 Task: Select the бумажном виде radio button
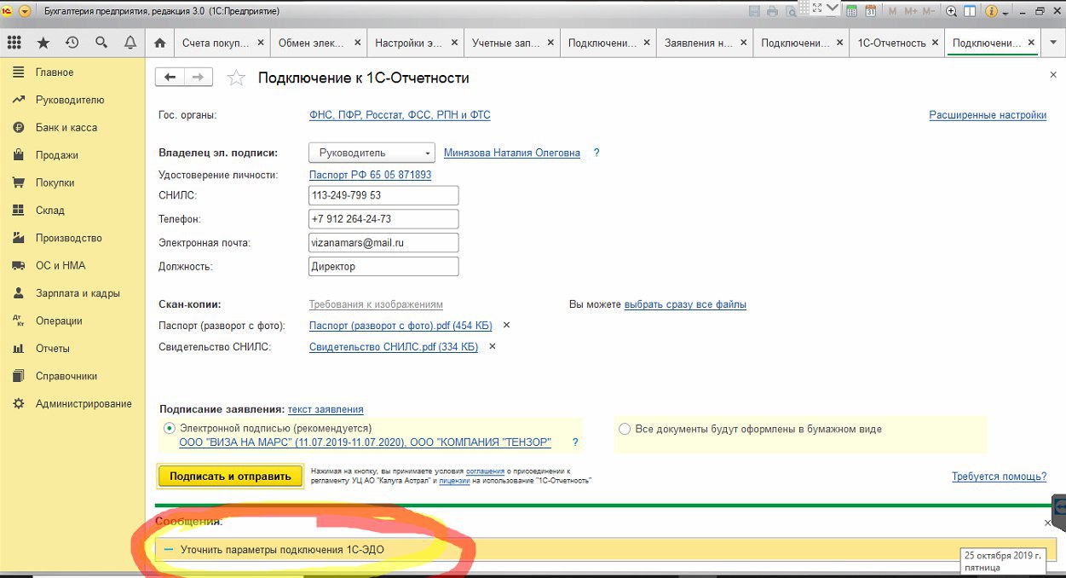(x=625, y=429)
